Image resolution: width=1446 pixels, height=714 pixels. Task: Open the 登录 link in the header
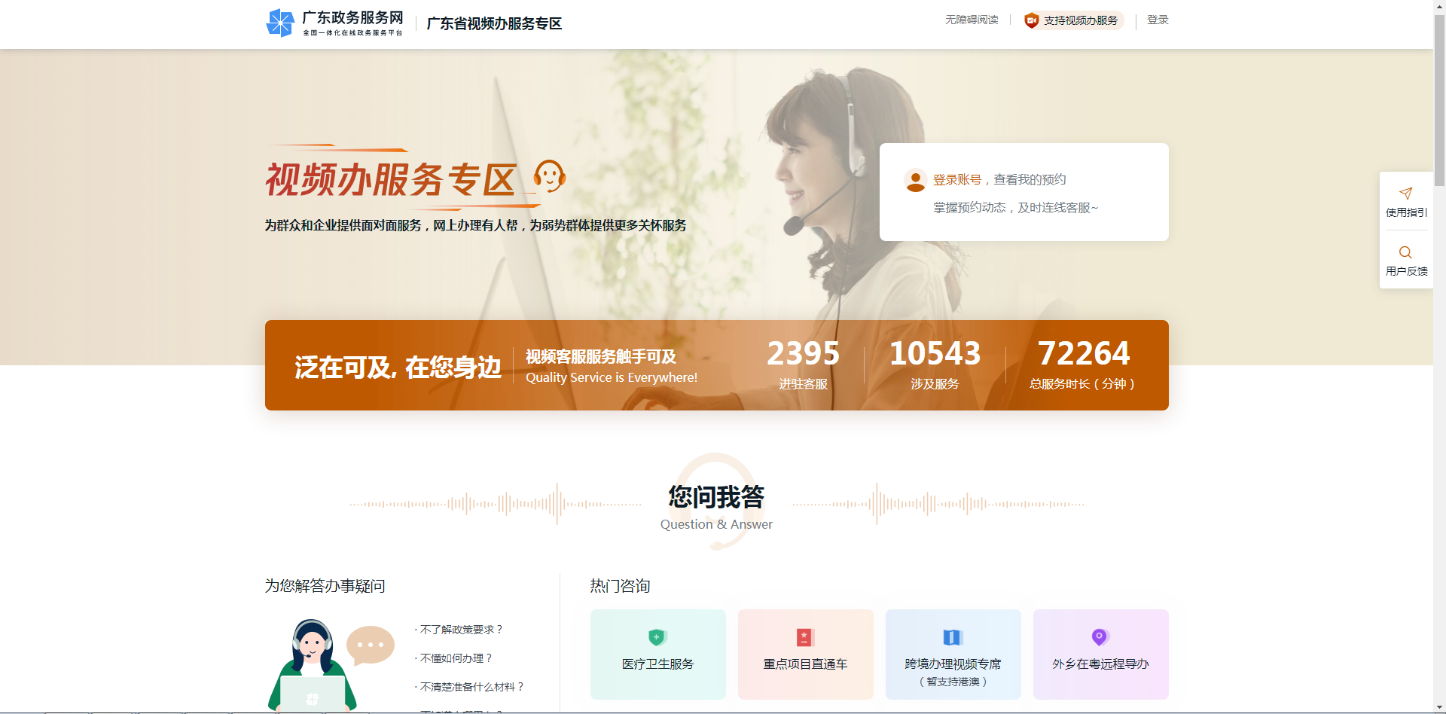(x=1157, y=20)
